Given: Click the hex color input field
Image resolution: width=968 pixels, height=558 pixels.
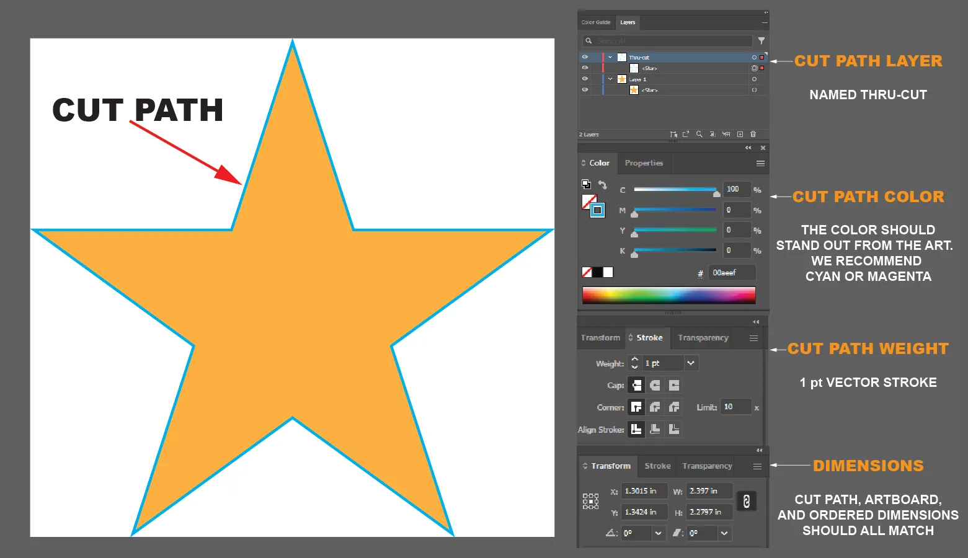Looking at the screenshot, I should click(732, 273).
